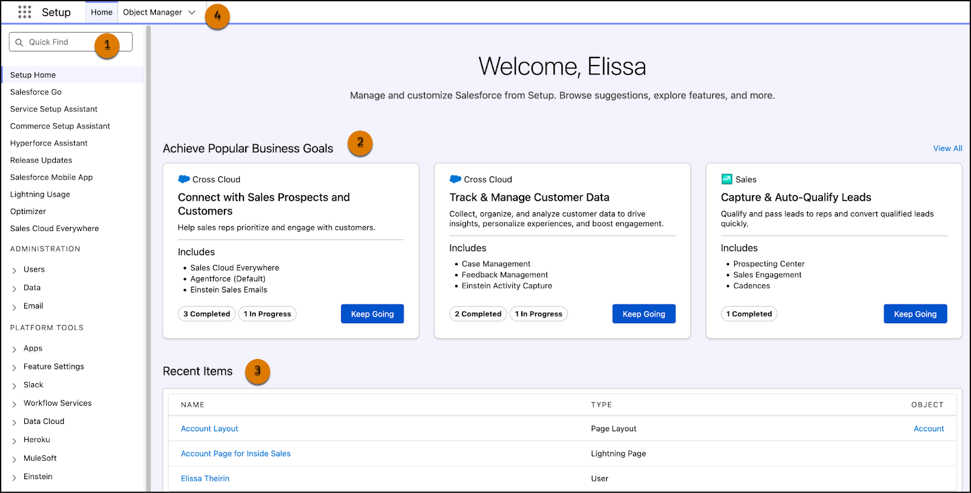Click the orange callout marker number 4
The image size is (971, 493).
coord(217,16)
